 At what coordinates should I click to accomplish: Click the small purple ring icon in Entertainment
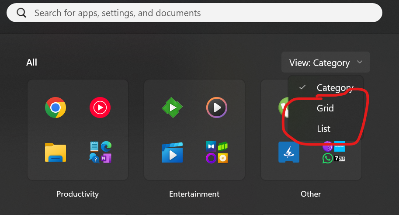(x=211, y=158)
